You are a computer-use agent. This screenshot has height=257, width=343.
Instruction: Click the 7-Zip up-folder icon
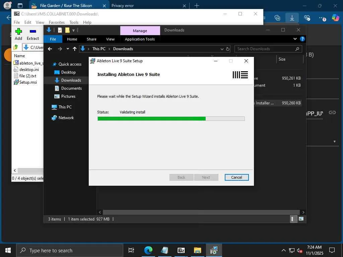click(x=16, y=47)
